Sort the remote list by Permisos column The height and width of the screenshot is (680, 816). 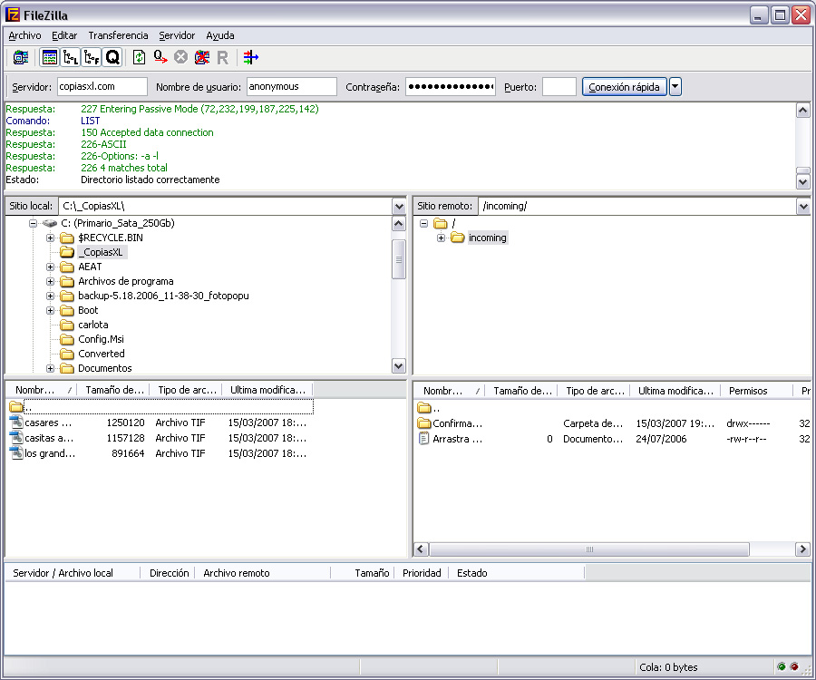pos(756,391)
